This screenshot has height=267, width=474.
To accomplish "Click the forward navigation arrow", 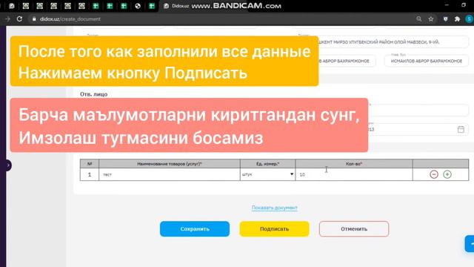I will point(7,19).
